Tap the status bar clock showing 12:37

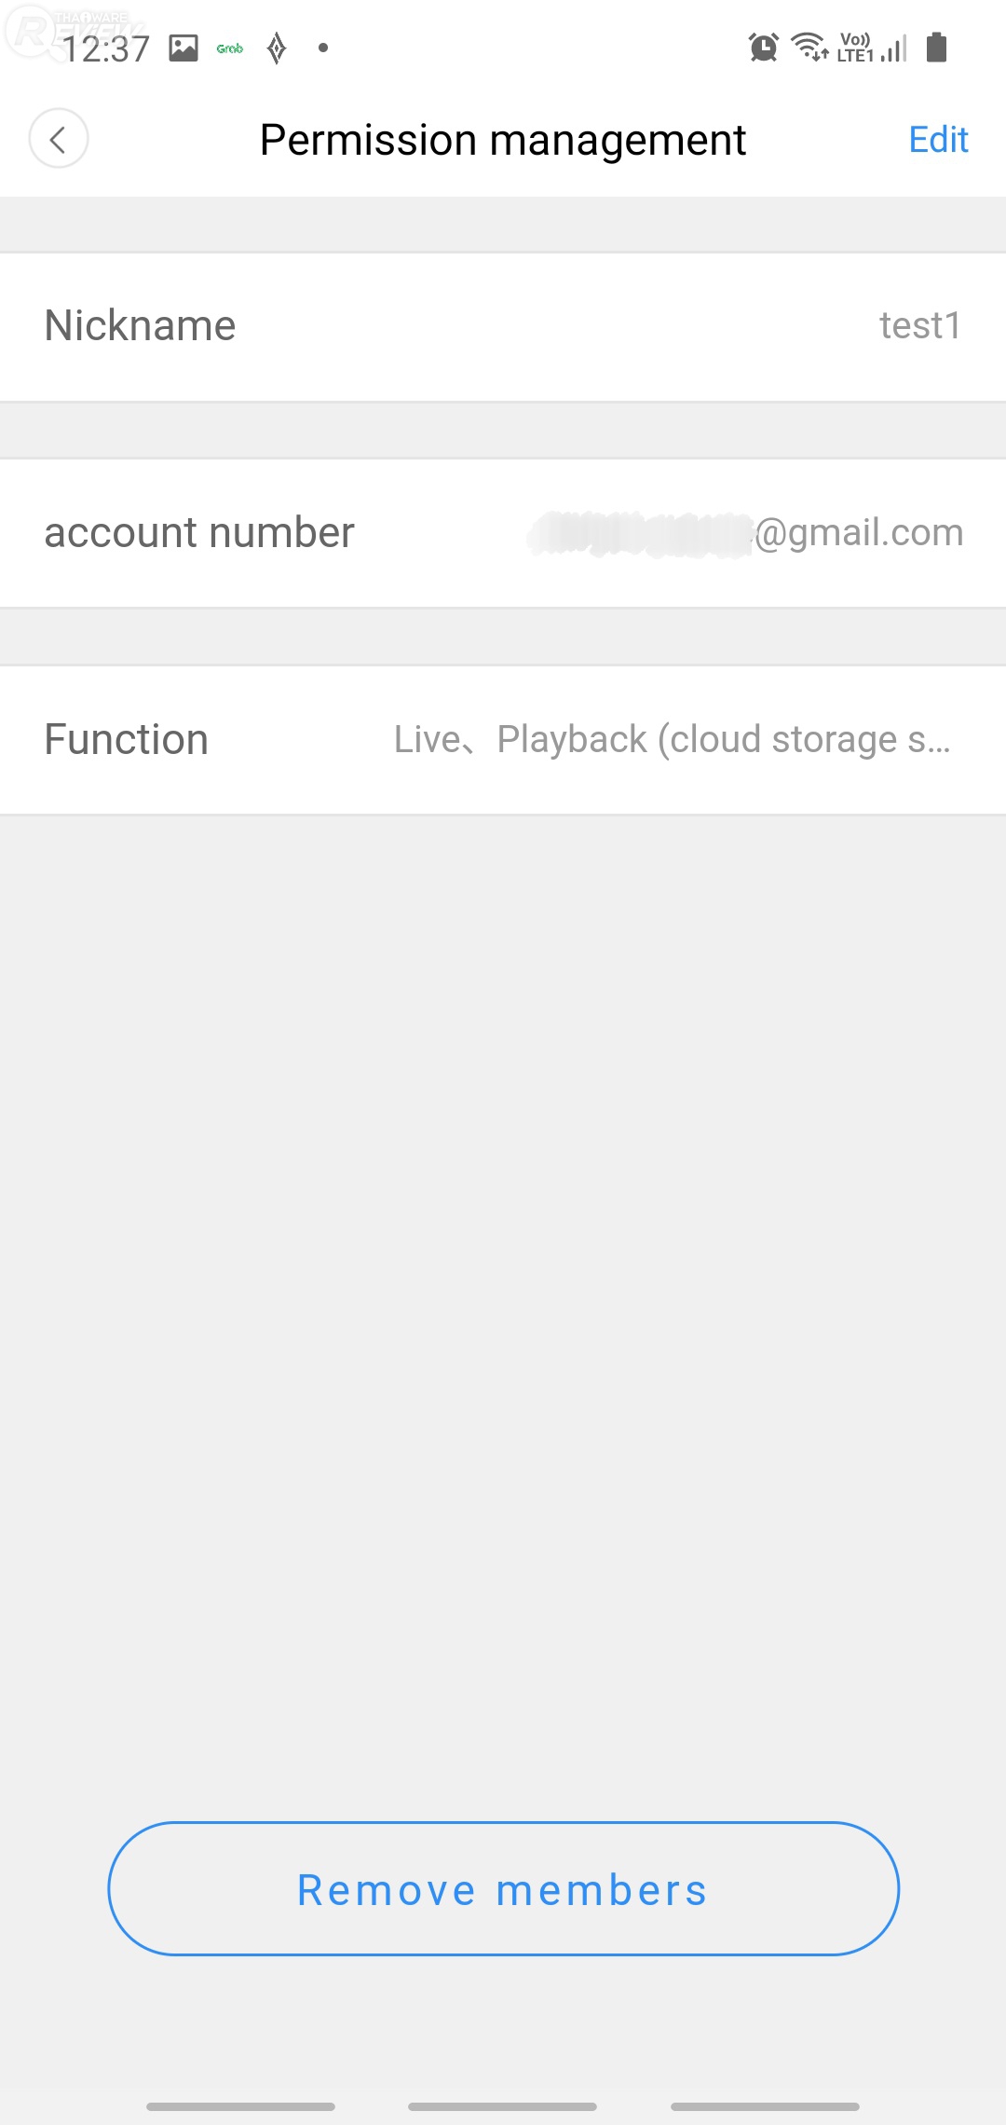pyautogui.click(x=105, y=48)
